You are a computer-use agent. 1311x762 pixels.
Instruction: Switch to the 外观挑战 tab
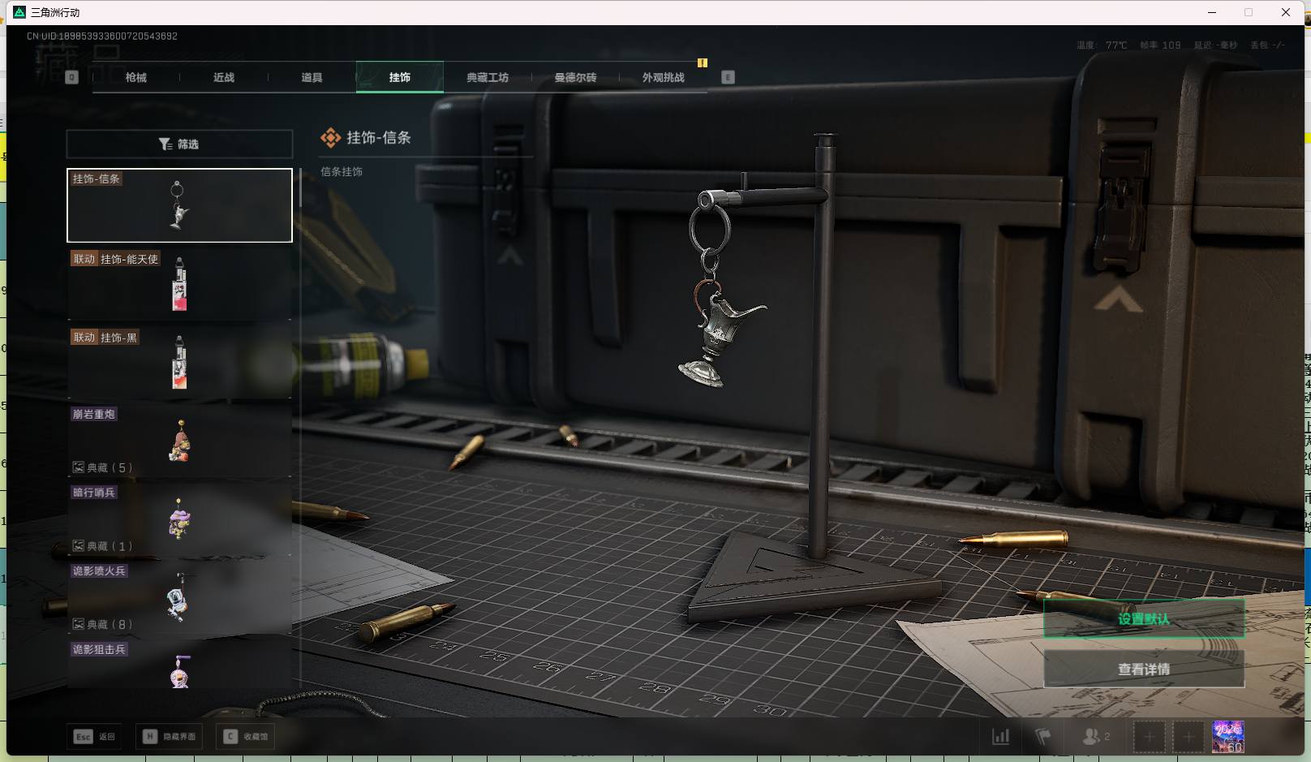coord(664,77)
